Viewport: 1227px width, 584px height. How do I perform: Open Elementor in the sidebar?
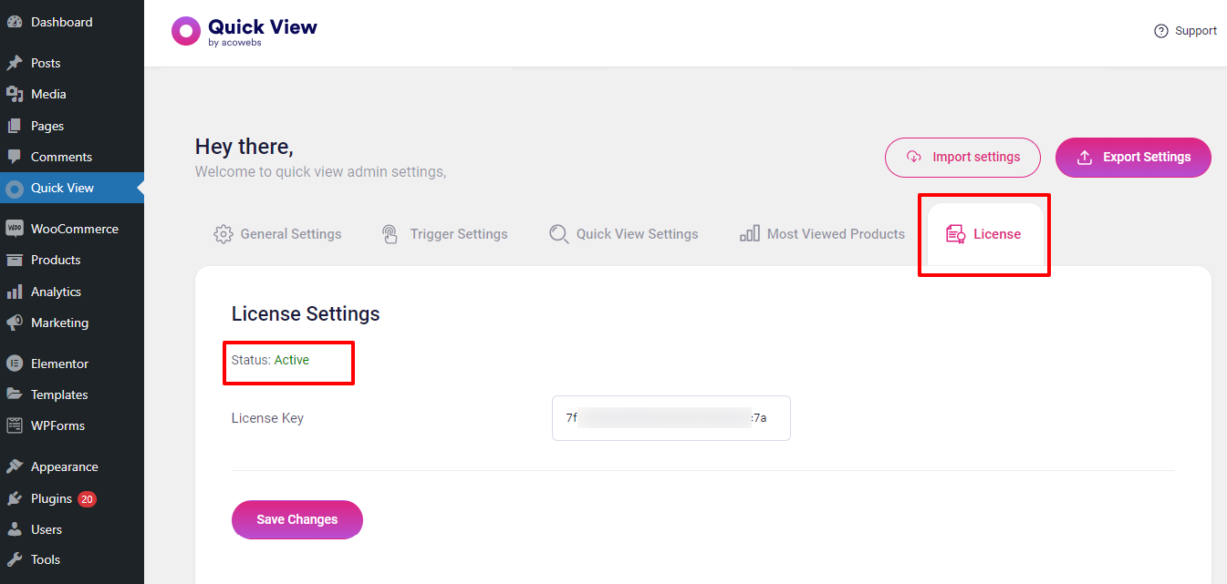[x=72, y=364]
